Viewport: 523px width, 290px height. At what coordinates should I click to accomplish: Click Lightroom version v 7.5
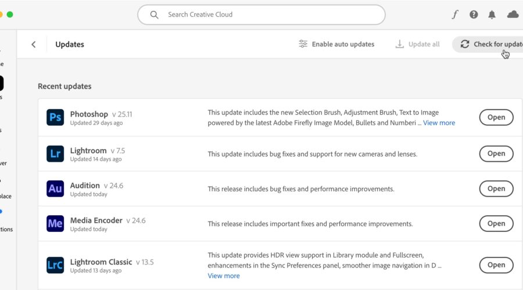(x=118, y=151)
